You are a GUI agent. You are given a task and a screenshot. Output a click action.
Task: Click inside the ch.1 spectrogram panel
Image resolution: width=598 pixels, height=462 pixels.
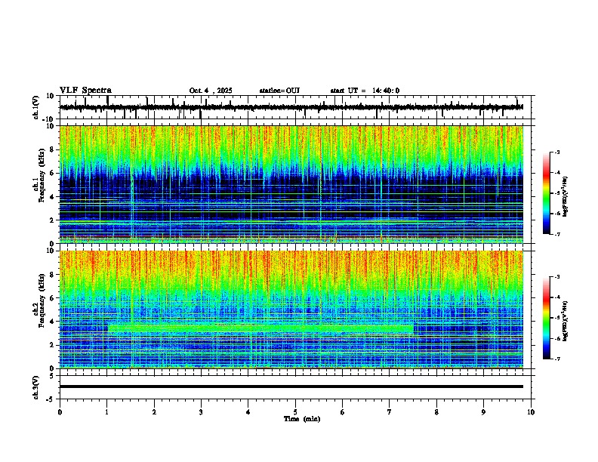tap(291, 184)
